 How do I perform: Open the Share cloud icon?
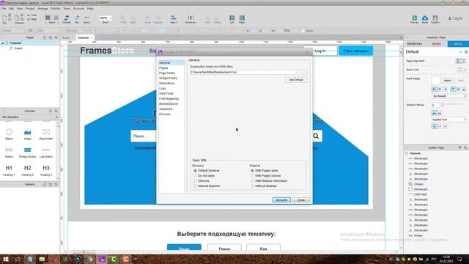click(x=425, y=18)
